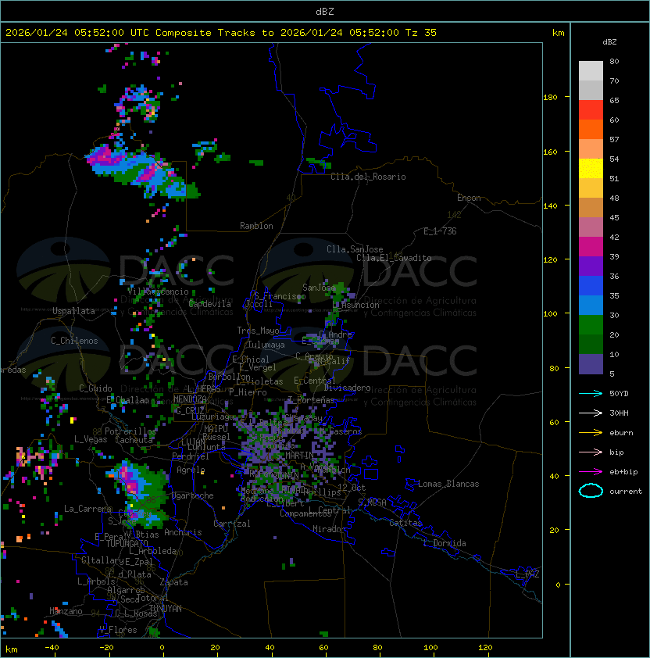This screenshot has width=650, height=658.
Task: Click the bip pink arrow legend icon
Action: 591,452
